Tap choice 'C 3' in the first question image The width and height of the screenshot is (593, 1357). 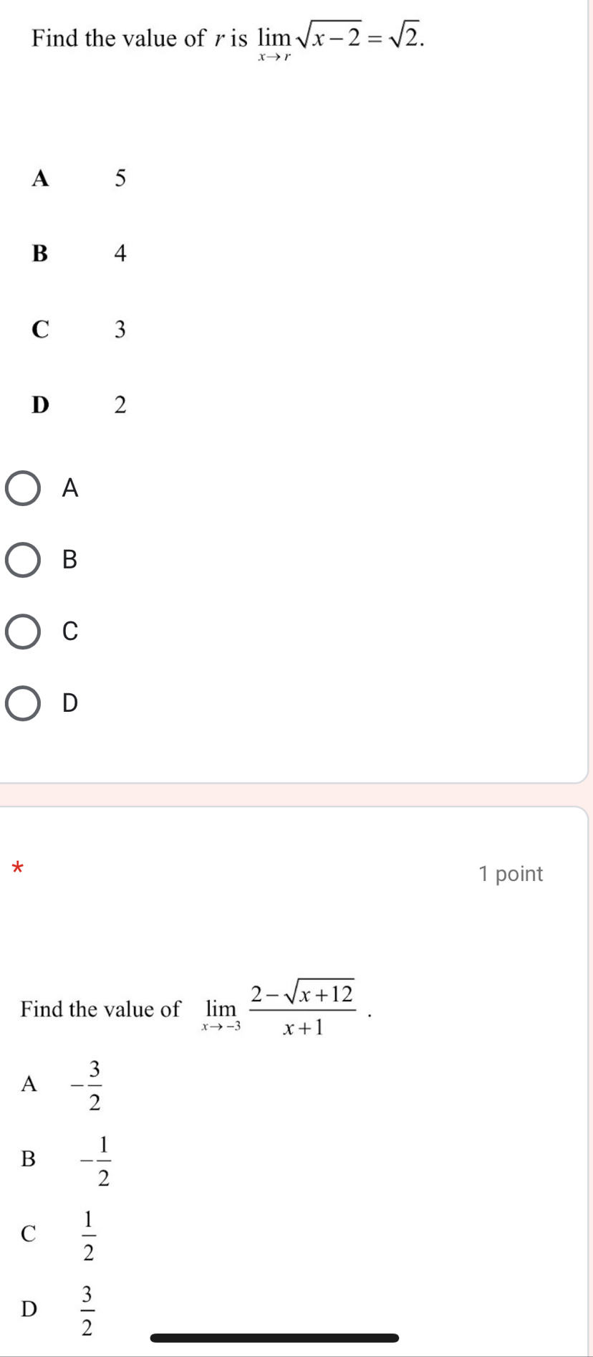(79, 329)
